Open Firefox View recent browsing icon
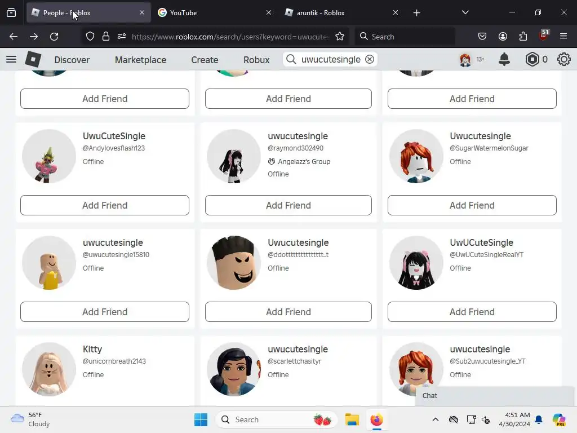The height and width of the screenshot is (433, 577). 11,13
